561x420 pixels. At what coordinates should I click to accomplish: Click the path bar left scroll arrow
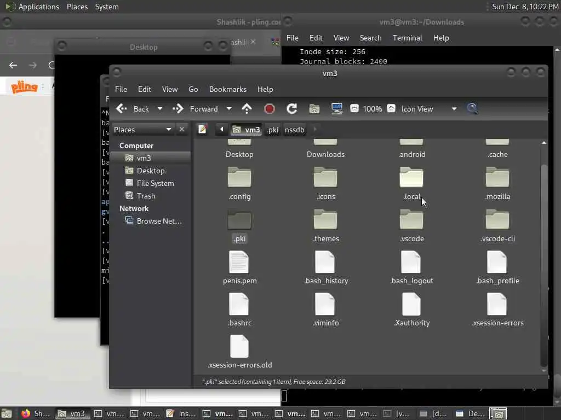(221, 129)
